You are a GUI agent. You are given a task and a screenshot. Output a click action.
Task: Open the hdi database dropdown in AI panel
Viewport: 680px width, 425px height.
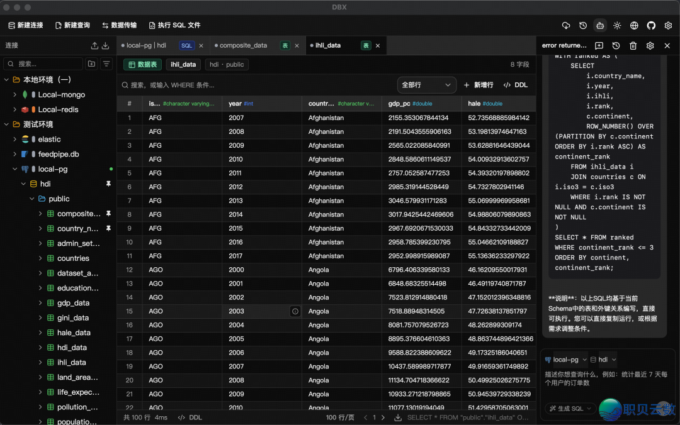pos(603,360)
